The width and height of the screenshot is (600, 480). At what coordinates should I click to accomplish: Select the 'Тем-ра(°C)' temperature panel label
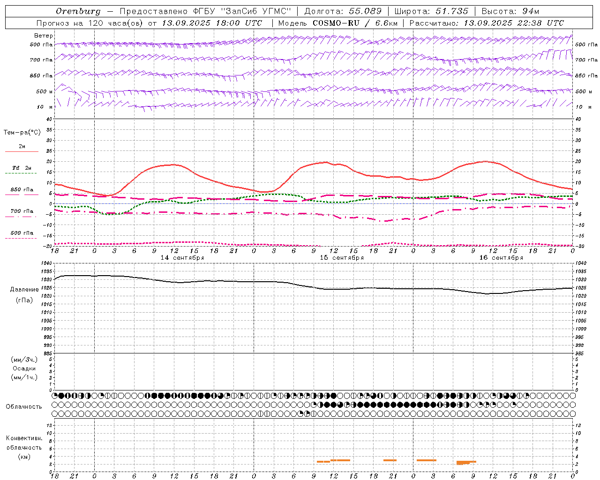click(x=22, y=133)
